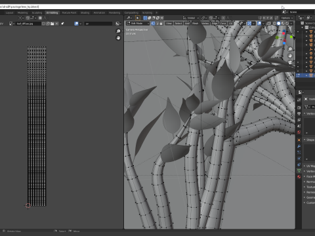Image resolution: width=315 pixels, height=236 pixels.
Task: Open 3D viewport pivot point dropdown
Action: 204,18
